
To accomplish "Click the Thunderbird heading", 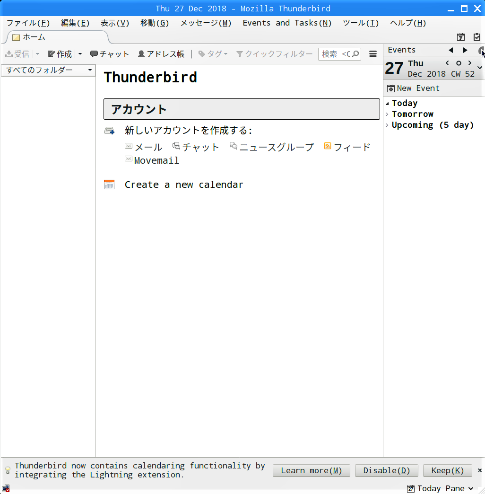I will coord(150,78).
